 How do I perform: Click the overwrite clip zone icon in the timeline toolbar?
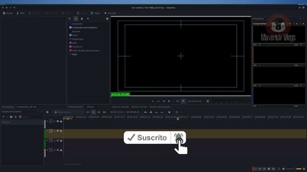pyautogui.click(x=151, y=112)
